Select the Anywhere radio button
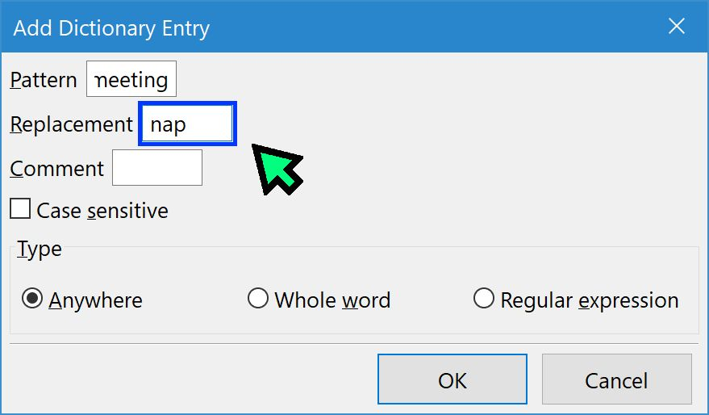The height and width of the screenshot is (415, 709). [32, 298]
